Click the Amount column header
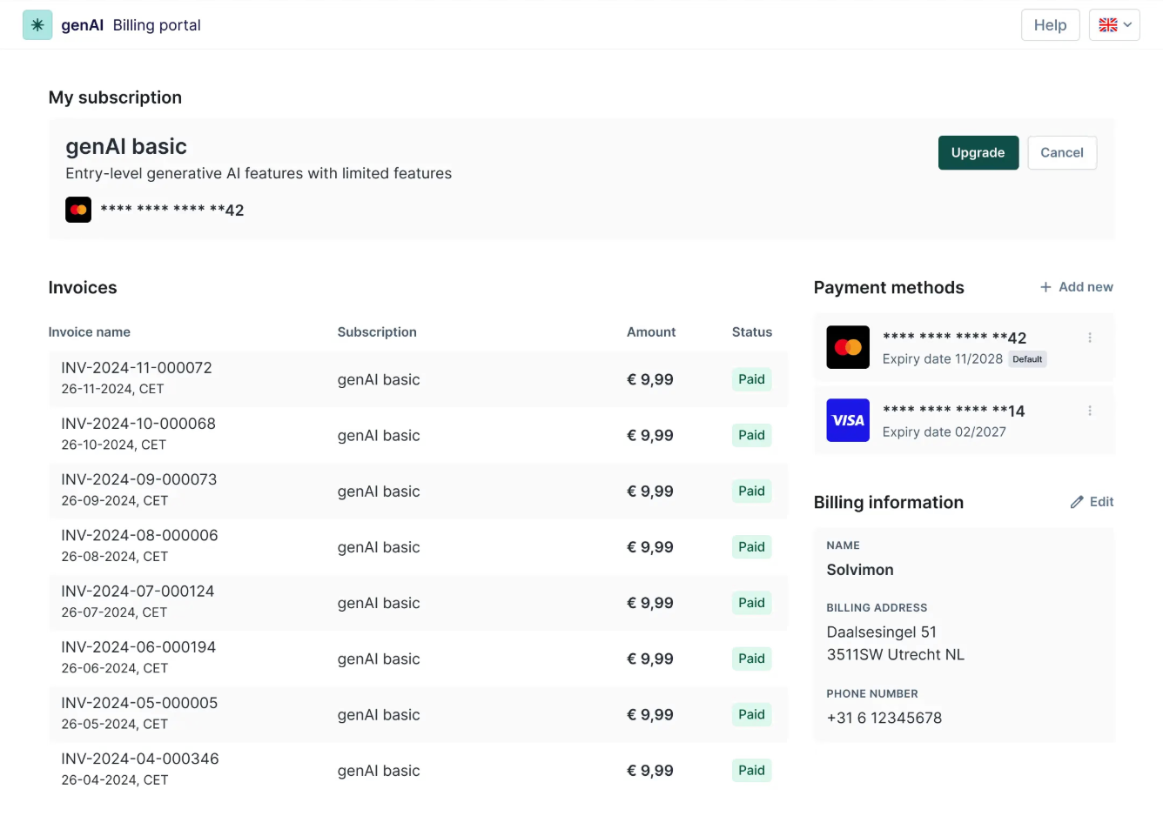1163x816 pixels. tap(651, 332)
